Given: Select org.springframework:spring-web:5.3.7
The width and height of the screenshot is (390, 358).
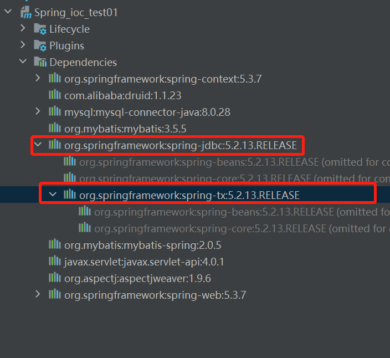Looking at the screenshot, I should (x=155, y=295).
